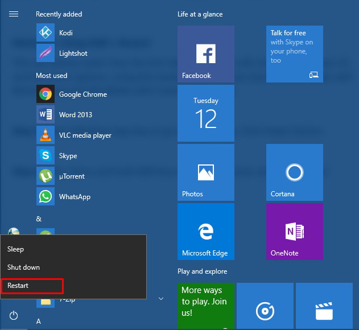Image resolution: width=359 pixels, height=330 pixels.
Task: Select Restart from the power menu
Action: coord(32,286)
